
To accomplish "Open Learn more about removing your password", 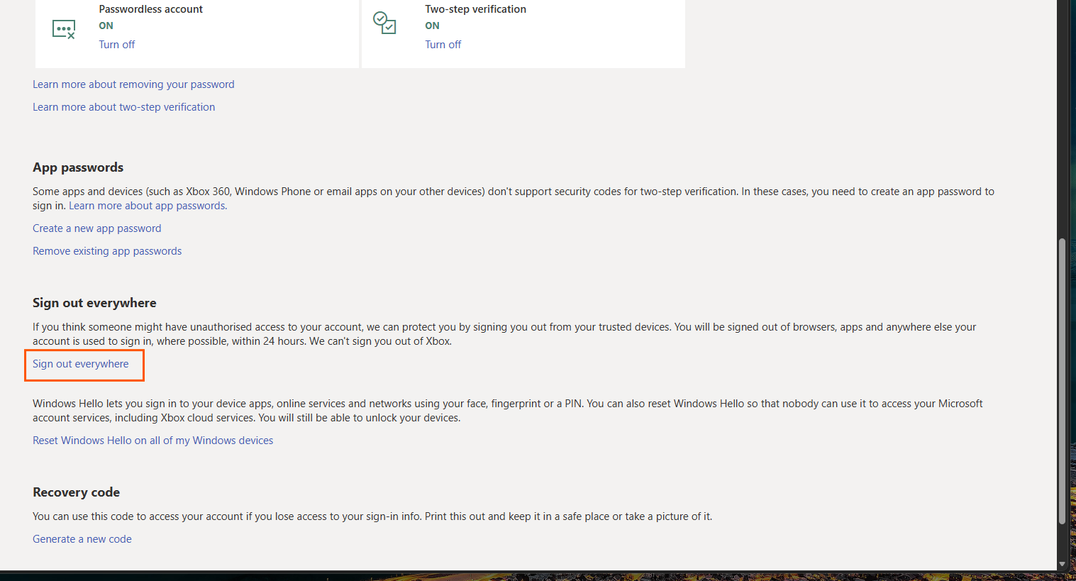I will point(133,84).
